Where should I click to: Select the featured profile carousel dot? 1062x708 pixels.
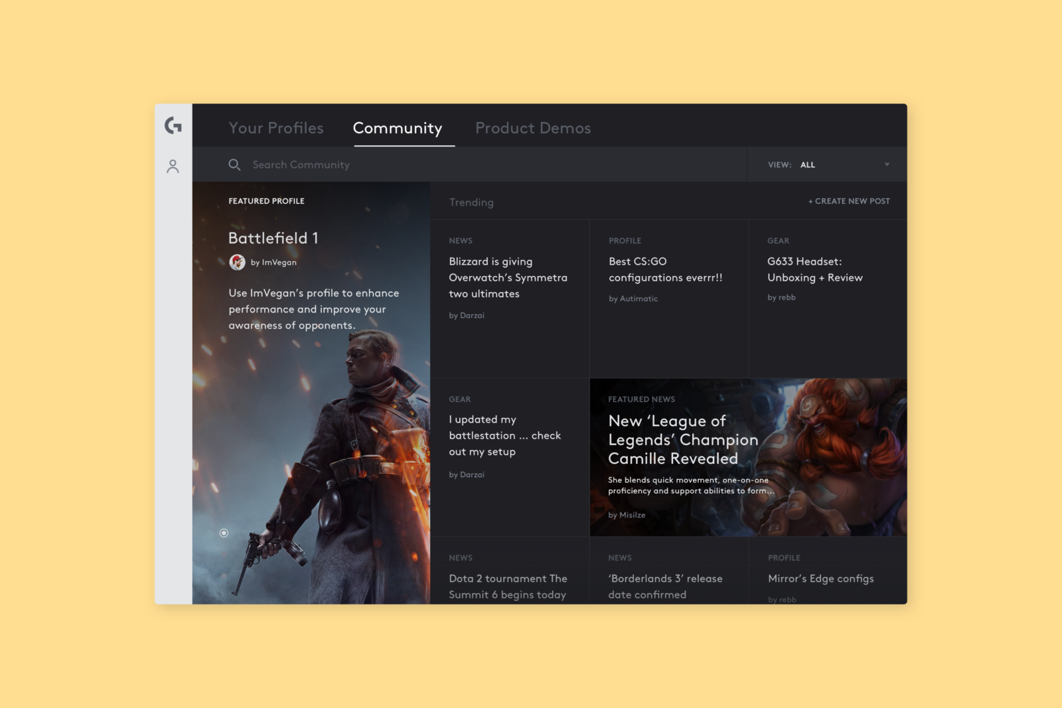click(224, 533)
